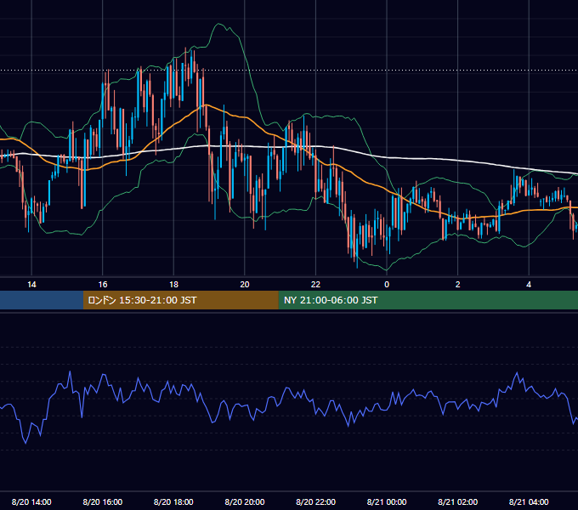Click the time axis label 22
This screenshot has width=578, height=510.
click(315, 285)
